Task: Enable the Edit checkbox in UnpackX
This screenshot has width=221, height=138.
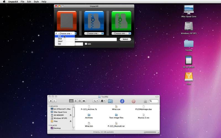Action: (x=86, y=44)
